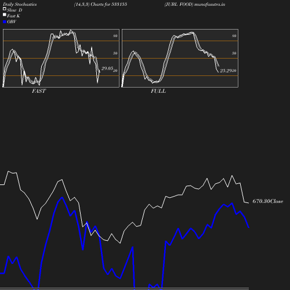This screenshot has height=290, width=290.
Task: Click inside the FULL stochastic chart panel
Action: [180, 58]
